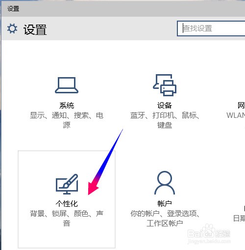245x250 pixels.
Task: Select the 设备 category label
Action: (165, 106)
